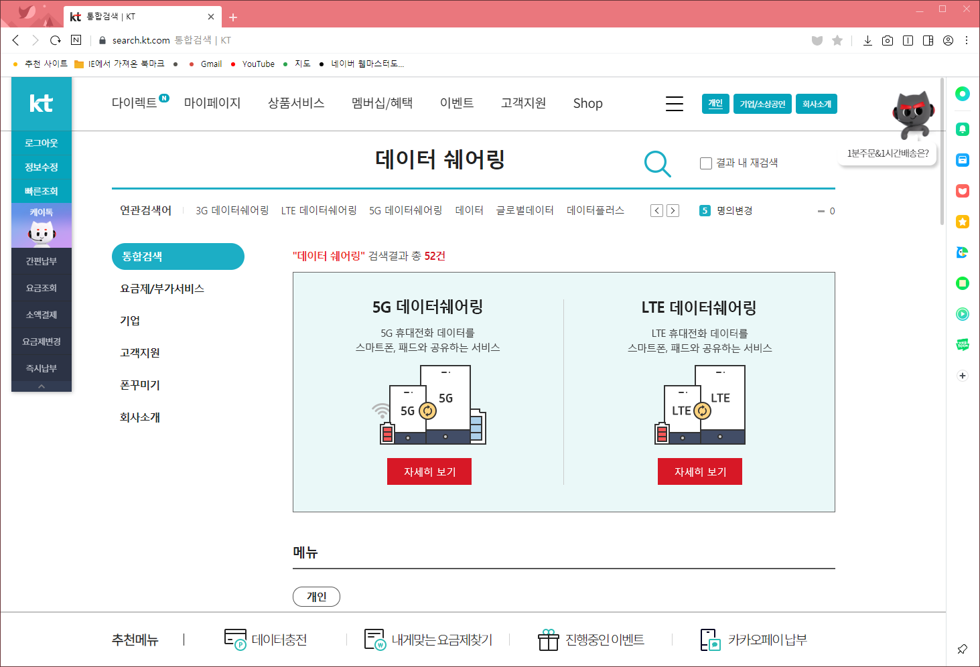Image resolution: width=980 pixels, height=667 pixels.
Task: Click the KT logo in sidebar
Action: (x=41, y=103)
